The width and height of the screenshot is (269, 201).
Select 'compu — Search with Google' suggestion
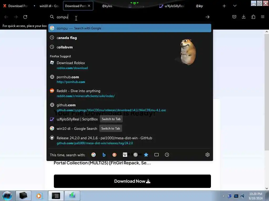tap(130, 28)
